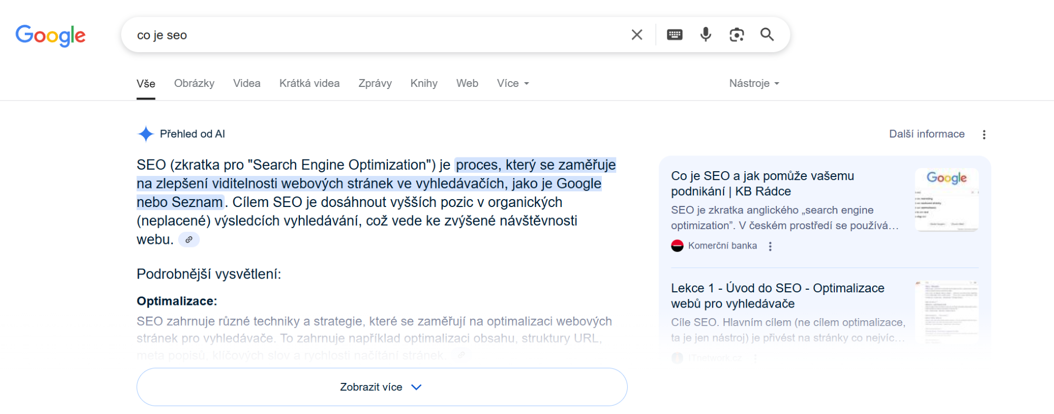Select the Vše tab

click(x=146, y=83)
